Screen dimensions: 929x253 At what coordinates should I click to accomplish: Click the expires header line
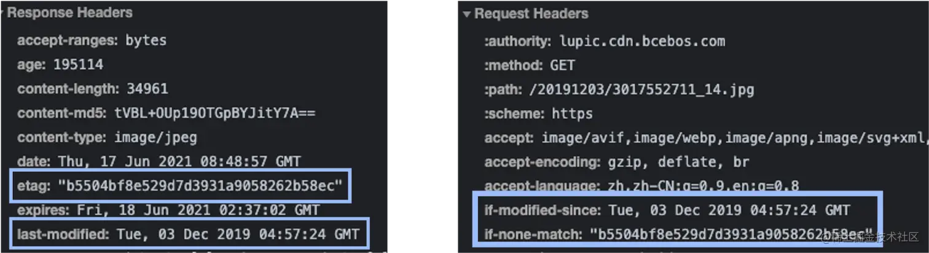[168, 210]
